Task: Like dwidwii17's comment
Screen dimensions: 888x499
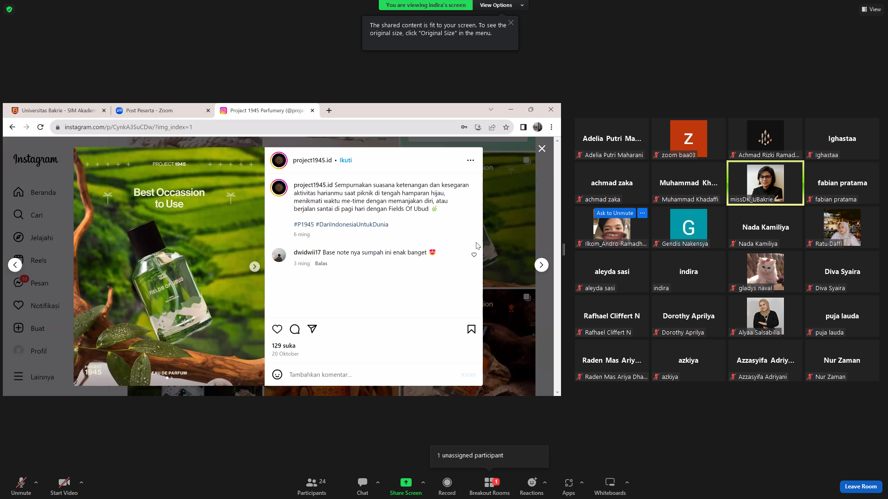Action: pos(474,255)
